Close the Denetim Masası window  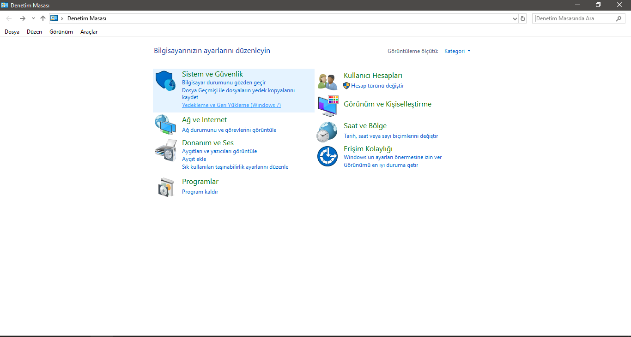tap(619, 5)
